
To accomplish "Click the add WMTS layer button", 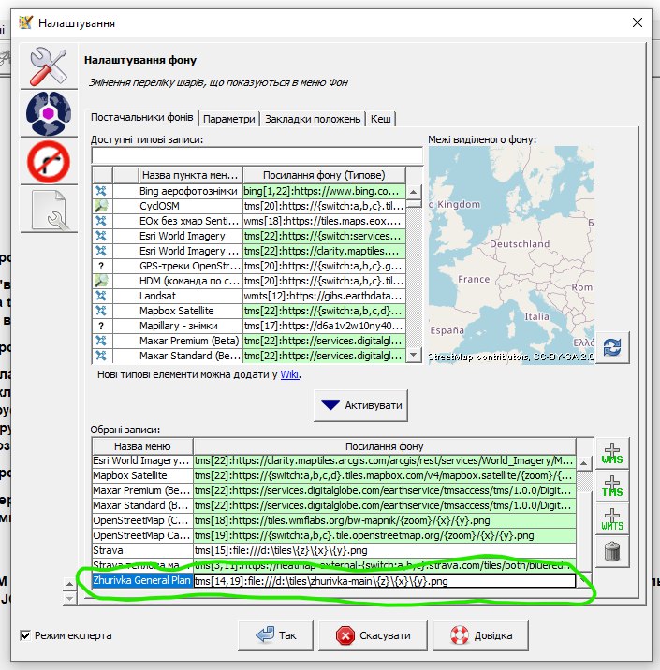I will point(611,519).
